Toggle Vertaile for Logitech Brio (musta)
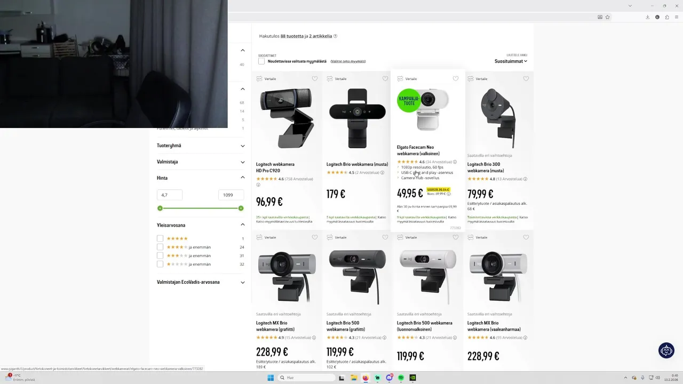The height and width of the screenshot is (384, 683). click(x=337, y=78)
